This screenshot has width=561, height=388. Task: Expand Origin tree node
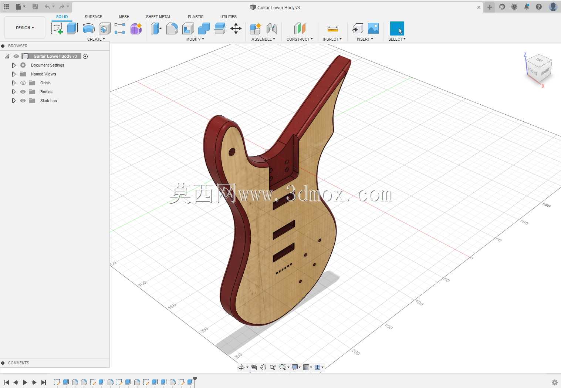(x=14, y=83)
